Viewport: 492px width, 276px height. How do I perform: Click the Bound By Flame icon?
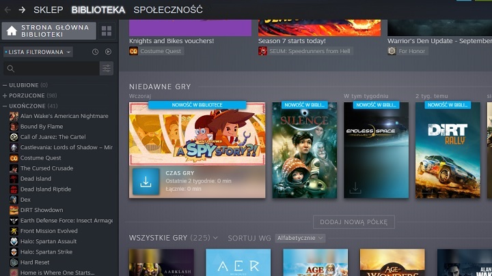pyautogui.click(x=14, y=127)
